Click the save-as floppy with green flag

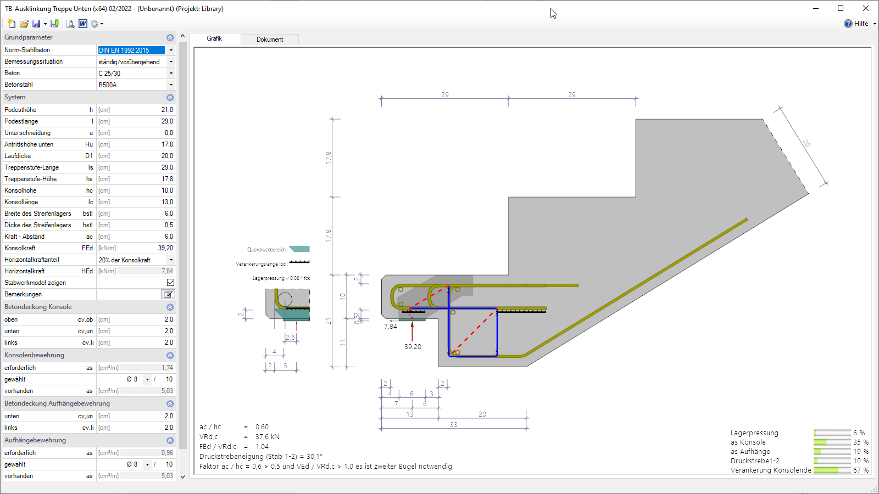[x=54, y=24]
